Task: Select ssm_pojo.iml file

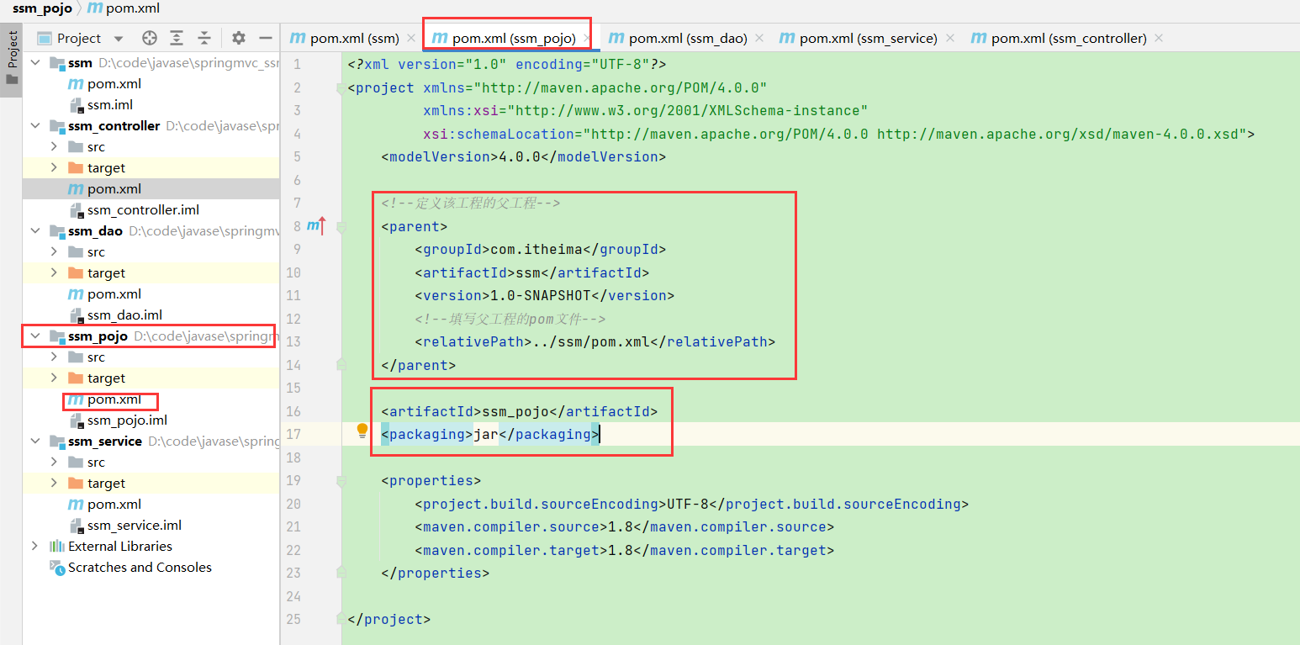Action: click(x=127, y=420)
